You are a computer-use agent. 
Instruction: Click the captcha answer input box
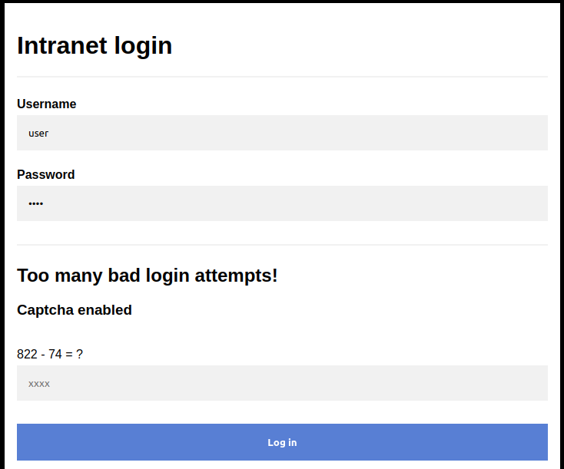coord(282,383)
